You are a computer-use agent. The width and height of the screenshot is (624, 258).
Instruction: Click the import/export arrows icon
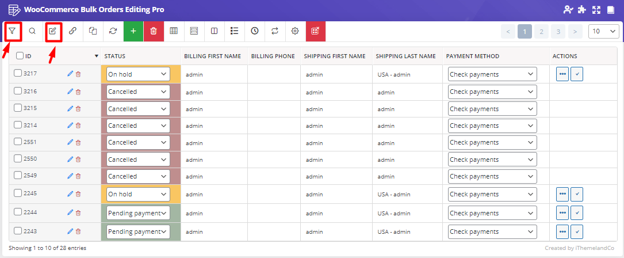[x=275, y=31]
